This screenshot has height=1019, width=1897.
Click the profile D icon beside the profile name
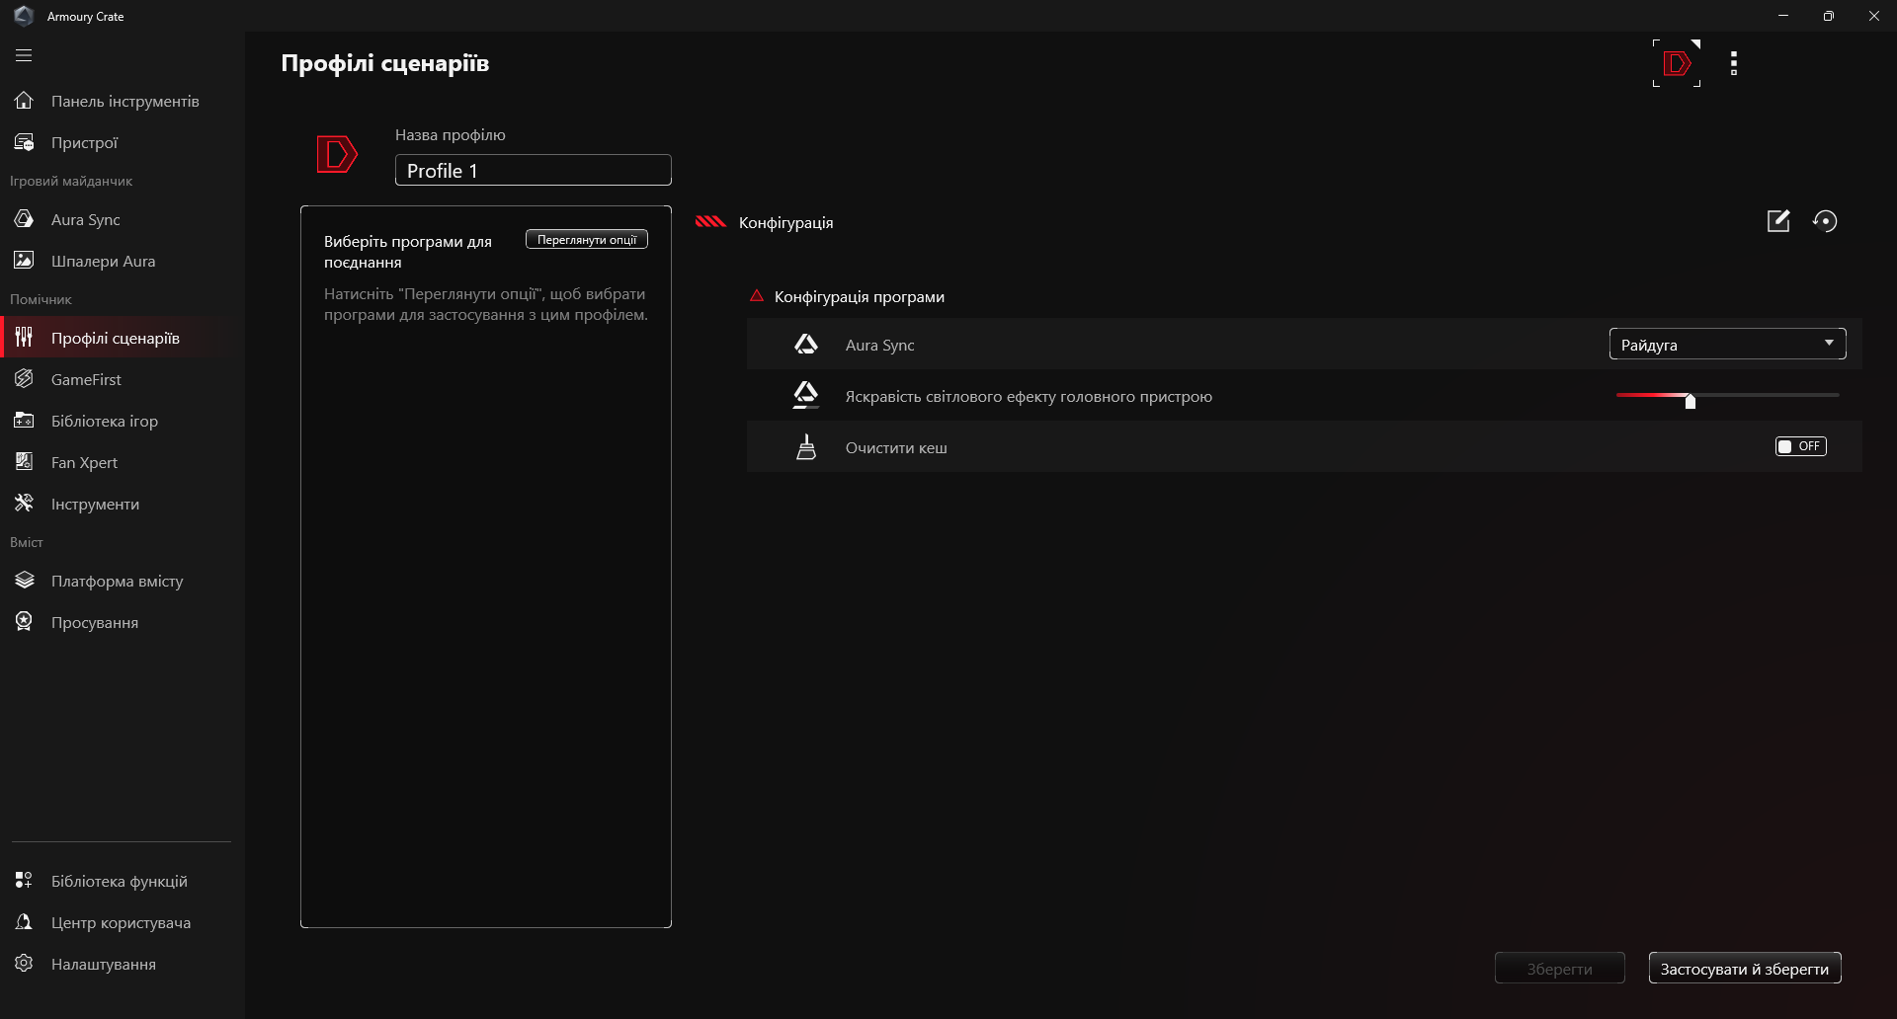336,154
